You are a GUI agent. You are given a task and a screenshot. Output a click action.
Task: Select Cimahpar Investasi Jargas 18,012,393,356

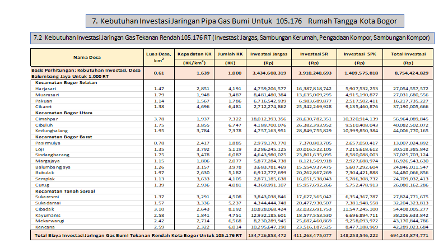point(269,119)
